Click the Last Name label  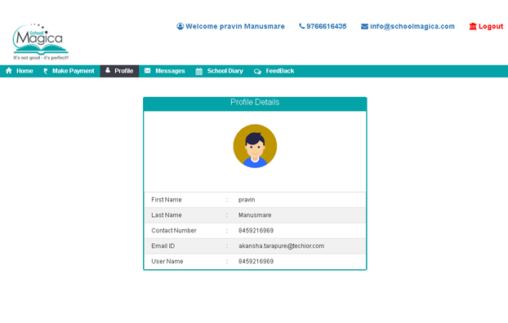tap(166, 215)
